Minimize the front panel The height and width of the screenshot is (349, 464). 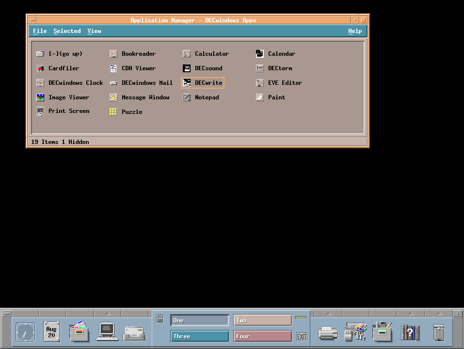pyautogui.click(x=458, y=314)
